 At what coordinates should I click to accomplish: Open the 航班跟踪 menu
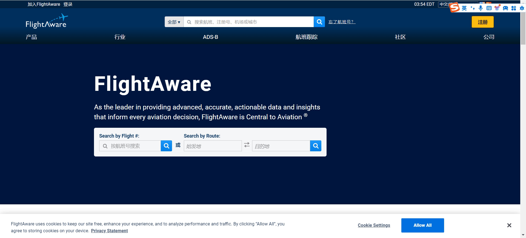(306, 37)
